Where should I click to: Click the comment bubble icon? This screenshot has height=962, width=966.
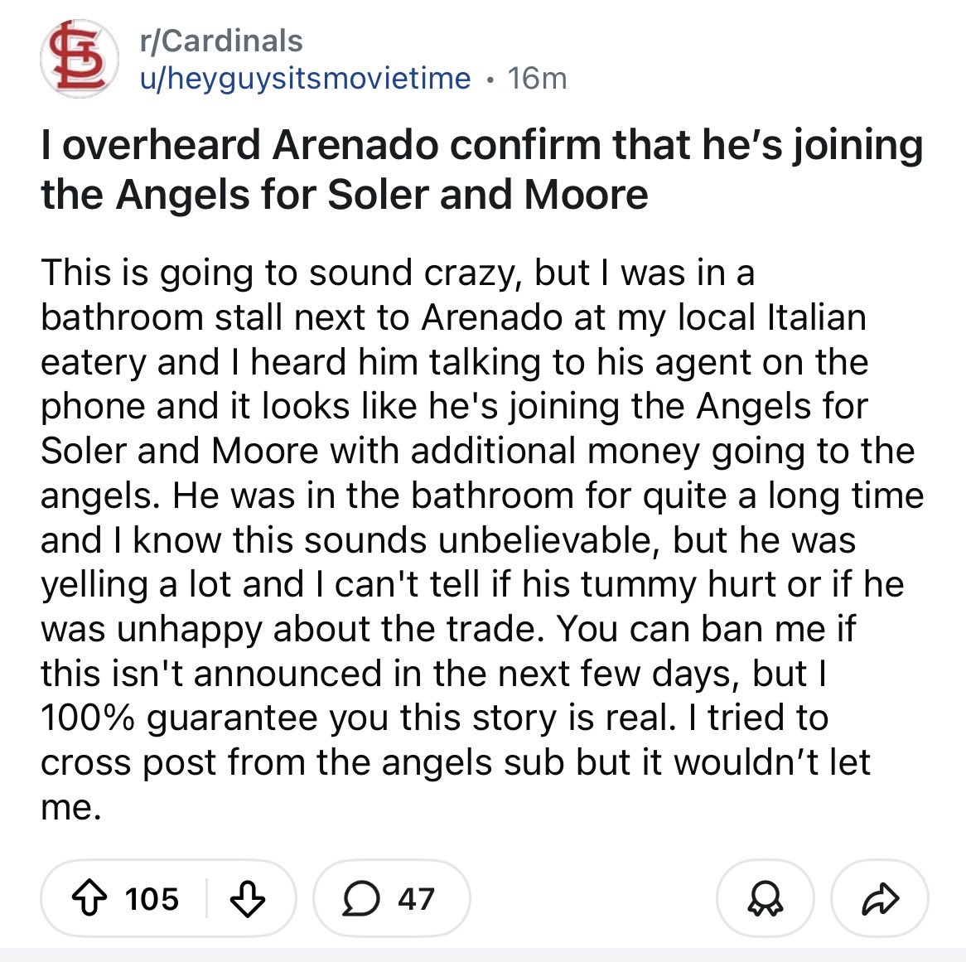point(362,898)
